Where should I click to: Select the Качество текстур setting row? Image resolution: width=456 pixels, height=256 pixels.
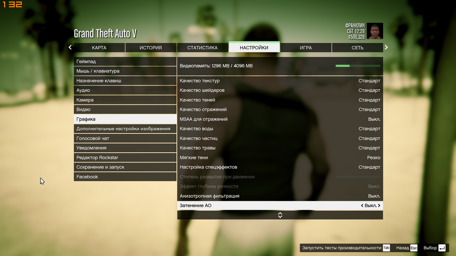(280, 80)
